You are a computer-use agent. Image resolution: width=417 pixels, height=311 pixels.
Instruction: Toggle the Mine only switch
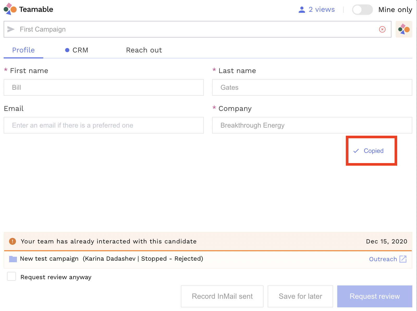[362, 9]
